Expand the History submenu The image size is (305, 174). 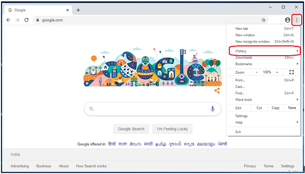[264, 51]
